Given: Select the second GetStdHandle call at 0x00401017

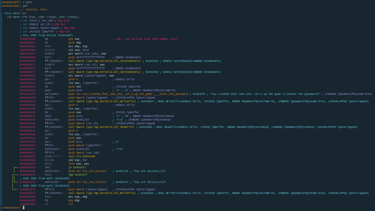Looking at the screenshot, I should pyautogui.click(x=105, y=72).
